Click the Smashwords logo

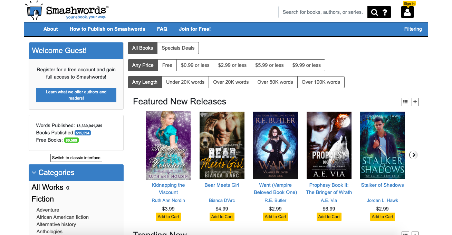click(x=67, y=11)
